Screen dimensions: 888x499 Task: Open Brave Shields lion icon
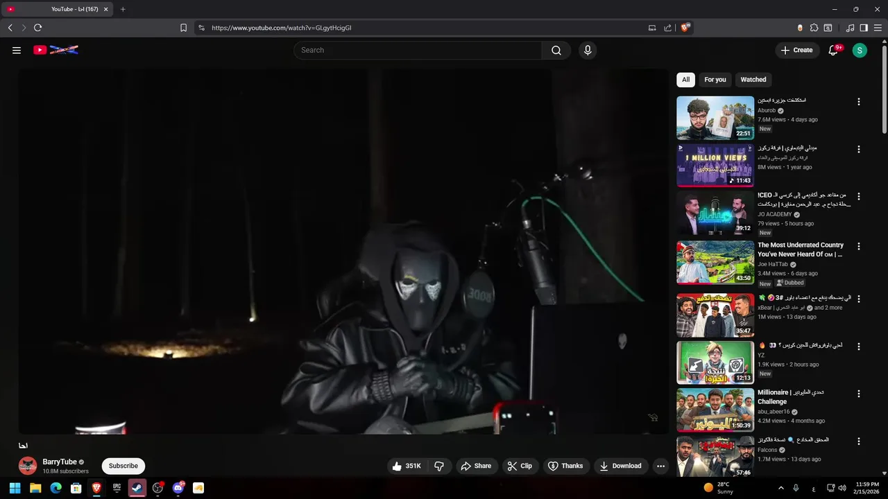click(x=685, y=28)
